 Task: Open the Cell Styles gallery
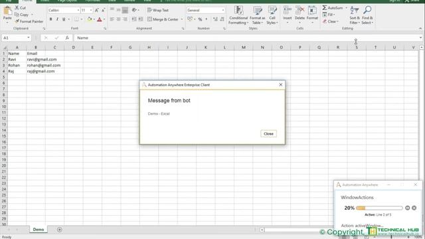(x=272, y=15)
